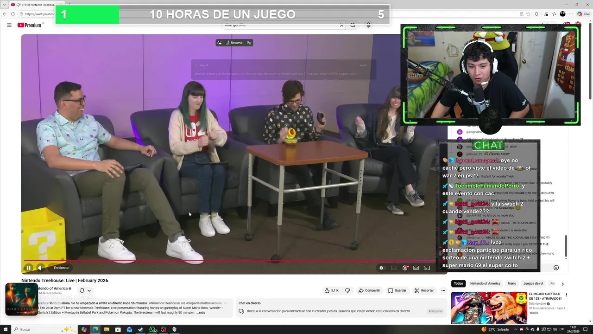Share the video via Compartir

point(369,290)
